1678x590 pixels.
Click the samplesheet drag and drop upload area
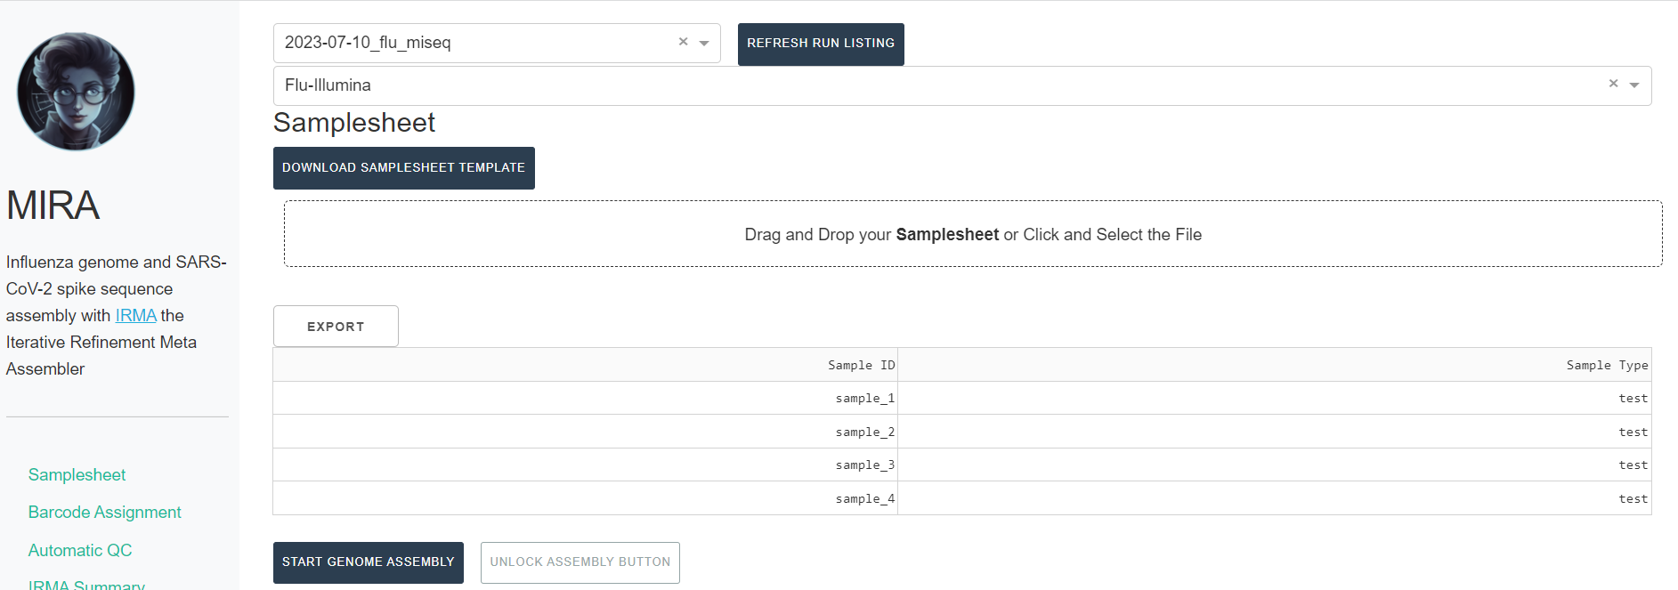(x=972, y=234)
